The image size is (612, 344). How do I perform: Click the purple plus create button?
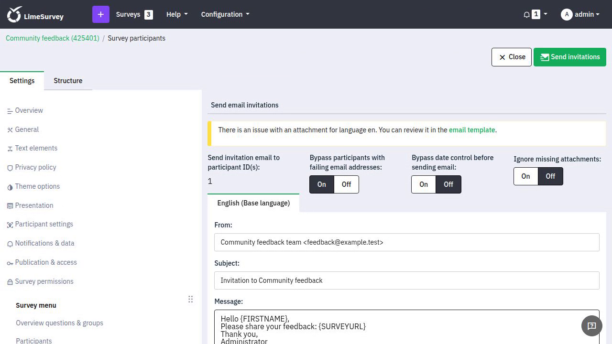point(101,14)
